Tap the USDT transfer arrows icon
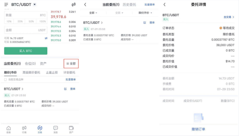This screenshot has width=239, height=136. (x=46, y=38)
